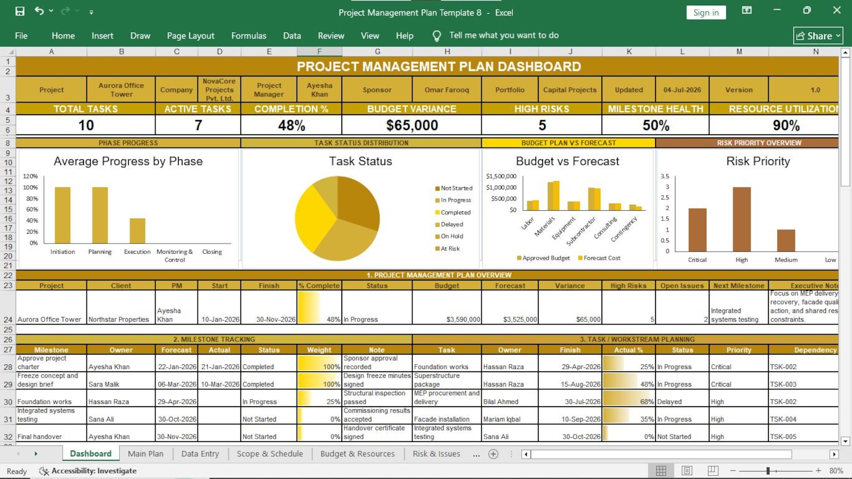Select the $65,000 budget variance cell
The width and height of the screenshot is (852, 479).
coord(412,125)
